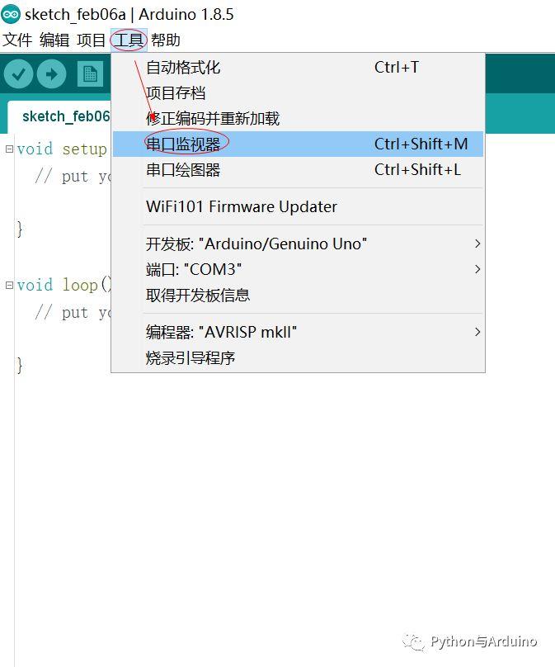
Task: Expand the 开发板 Arduino/Genuino Uno submenu
Action: coord(298,244)
